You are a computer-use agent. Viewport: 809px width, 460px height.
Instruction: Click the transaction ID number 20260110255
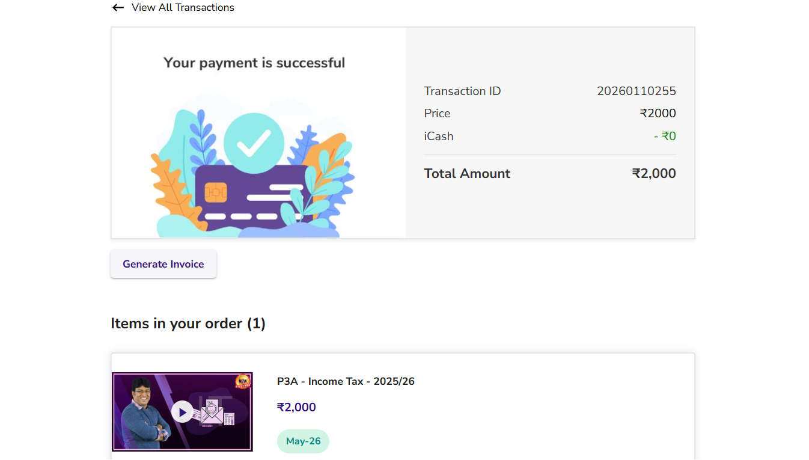coord(636,91)
